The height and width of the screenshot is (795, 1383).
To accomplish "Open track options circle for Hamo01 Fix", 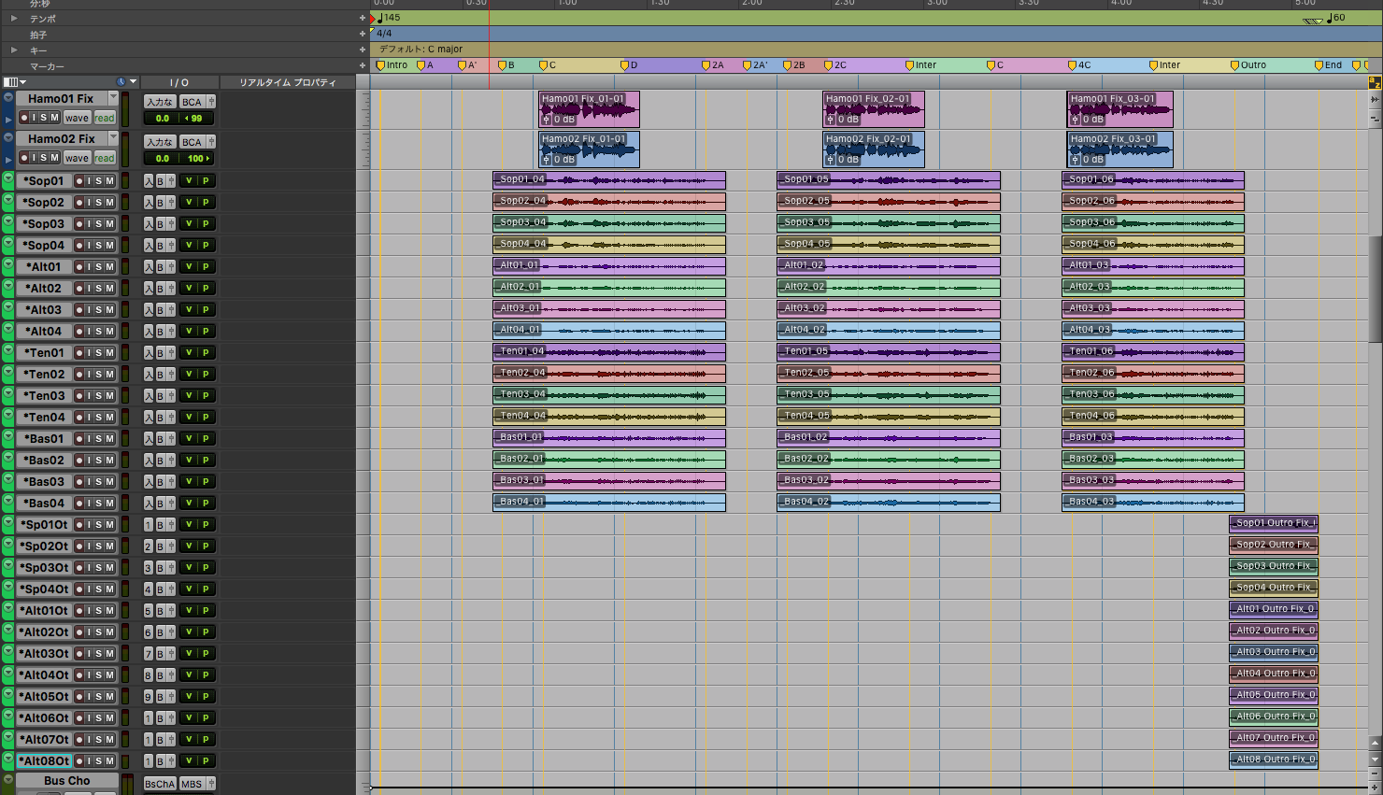I will [x=8, y=98].
